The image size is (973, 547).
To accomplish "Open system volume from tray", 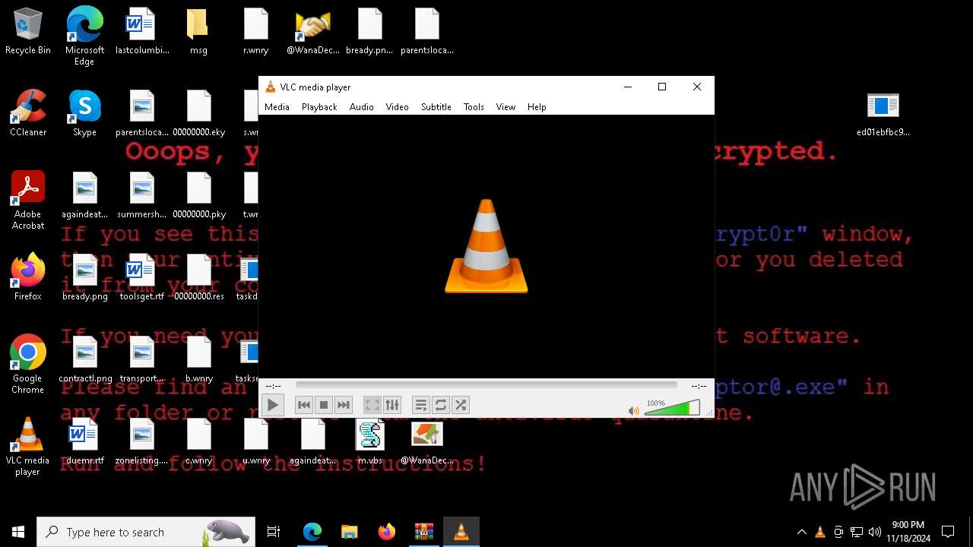I will tap(875, 532).
